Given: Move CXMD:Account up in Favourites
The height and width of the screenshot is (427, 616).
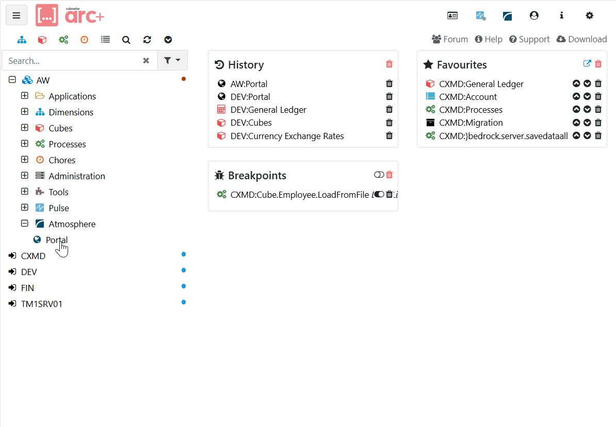Looking at the screenshot, I should [576, 97].
